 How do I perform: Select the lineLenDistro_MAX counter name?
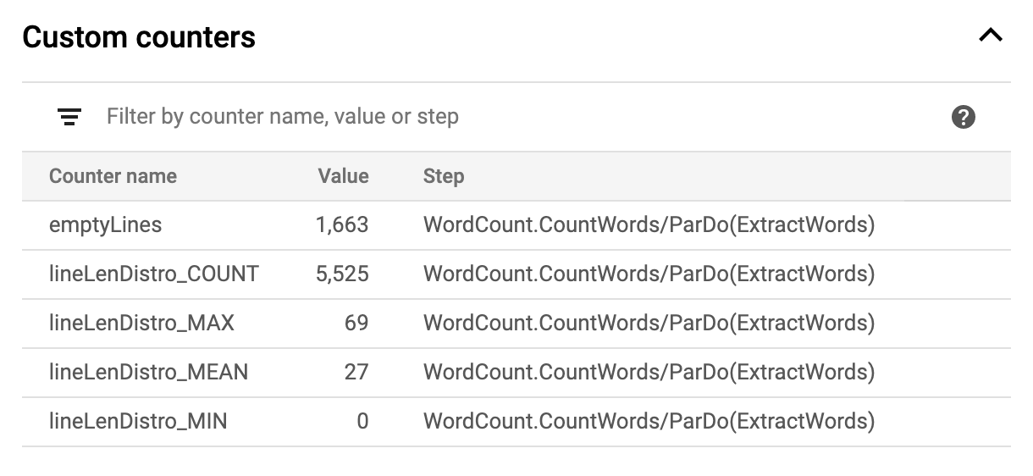click(141, 324)
